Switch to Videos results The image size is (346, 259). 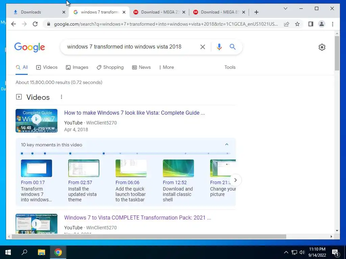(x=47, y=67)
